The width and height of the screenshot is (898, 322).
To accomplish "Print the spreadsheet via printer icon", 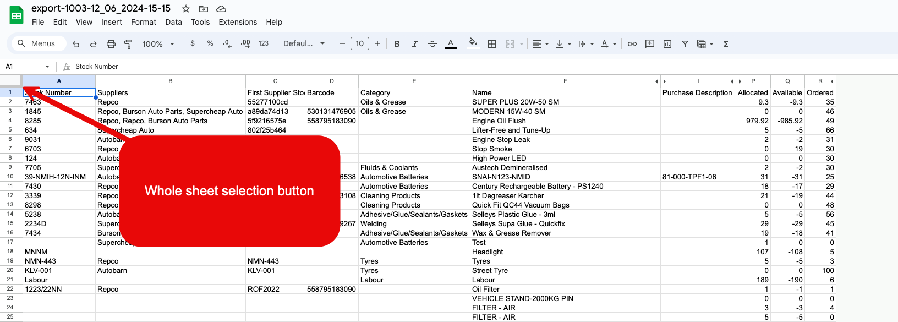I will click(111, 44).
